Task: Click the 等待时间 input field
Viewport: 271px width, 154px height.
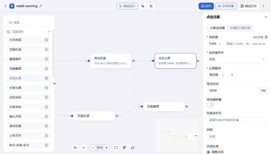Action: (x=232, y=91)
